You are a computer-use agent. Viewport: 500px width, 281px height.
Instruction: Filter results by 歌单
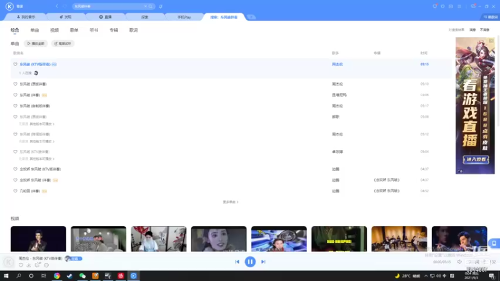[74, 30]
